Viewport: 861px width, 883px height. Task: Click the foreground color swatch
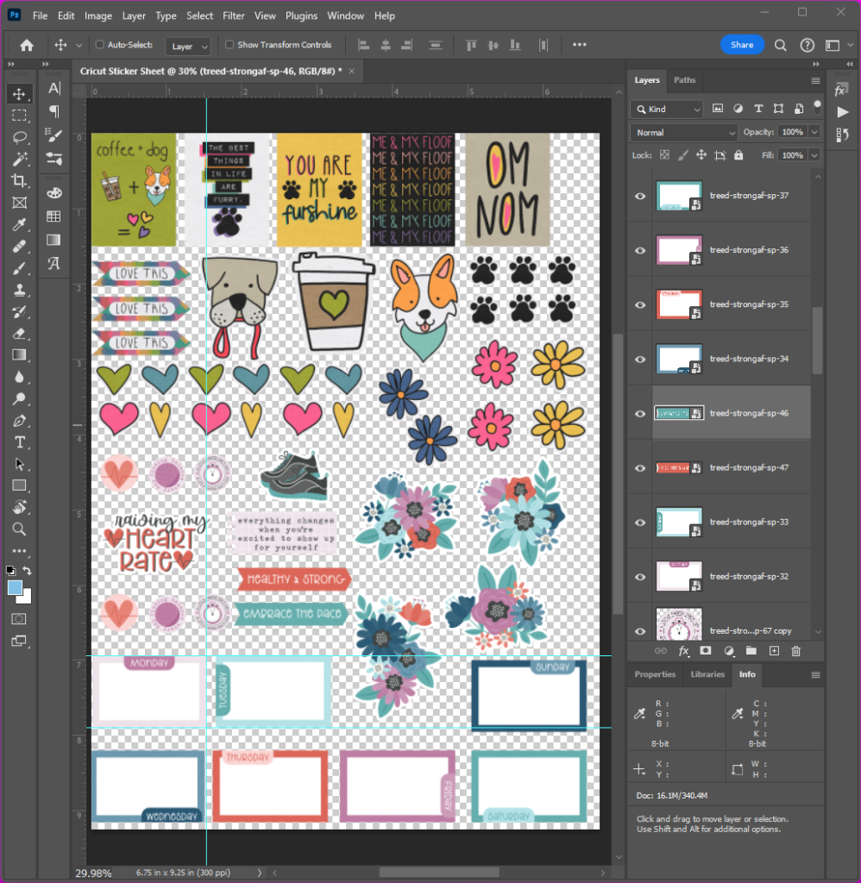click(x=15, y=587)
